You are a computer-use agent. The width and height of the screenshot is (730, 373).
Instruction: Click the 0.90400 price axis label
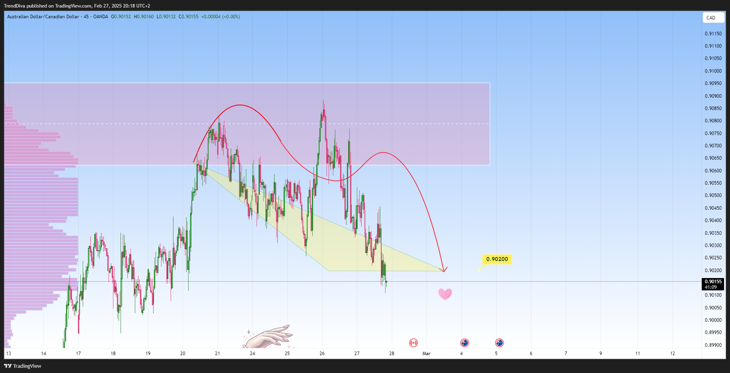(713, 220)
